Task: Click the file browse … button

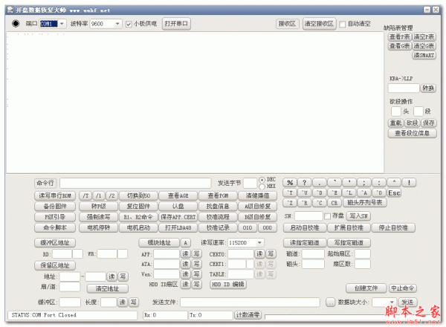Action: pyautogui.click(x=330, y=302)
